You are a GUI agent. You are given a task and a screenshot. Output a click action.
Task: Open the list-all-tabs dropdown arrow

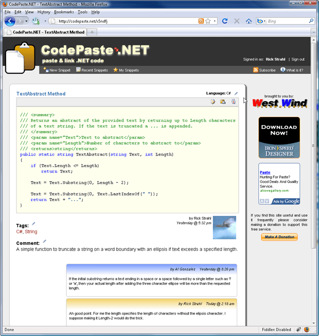coord(314,32)
